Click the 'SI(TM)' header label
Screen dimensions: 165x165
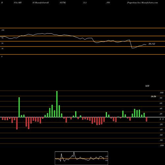point(63,3)
